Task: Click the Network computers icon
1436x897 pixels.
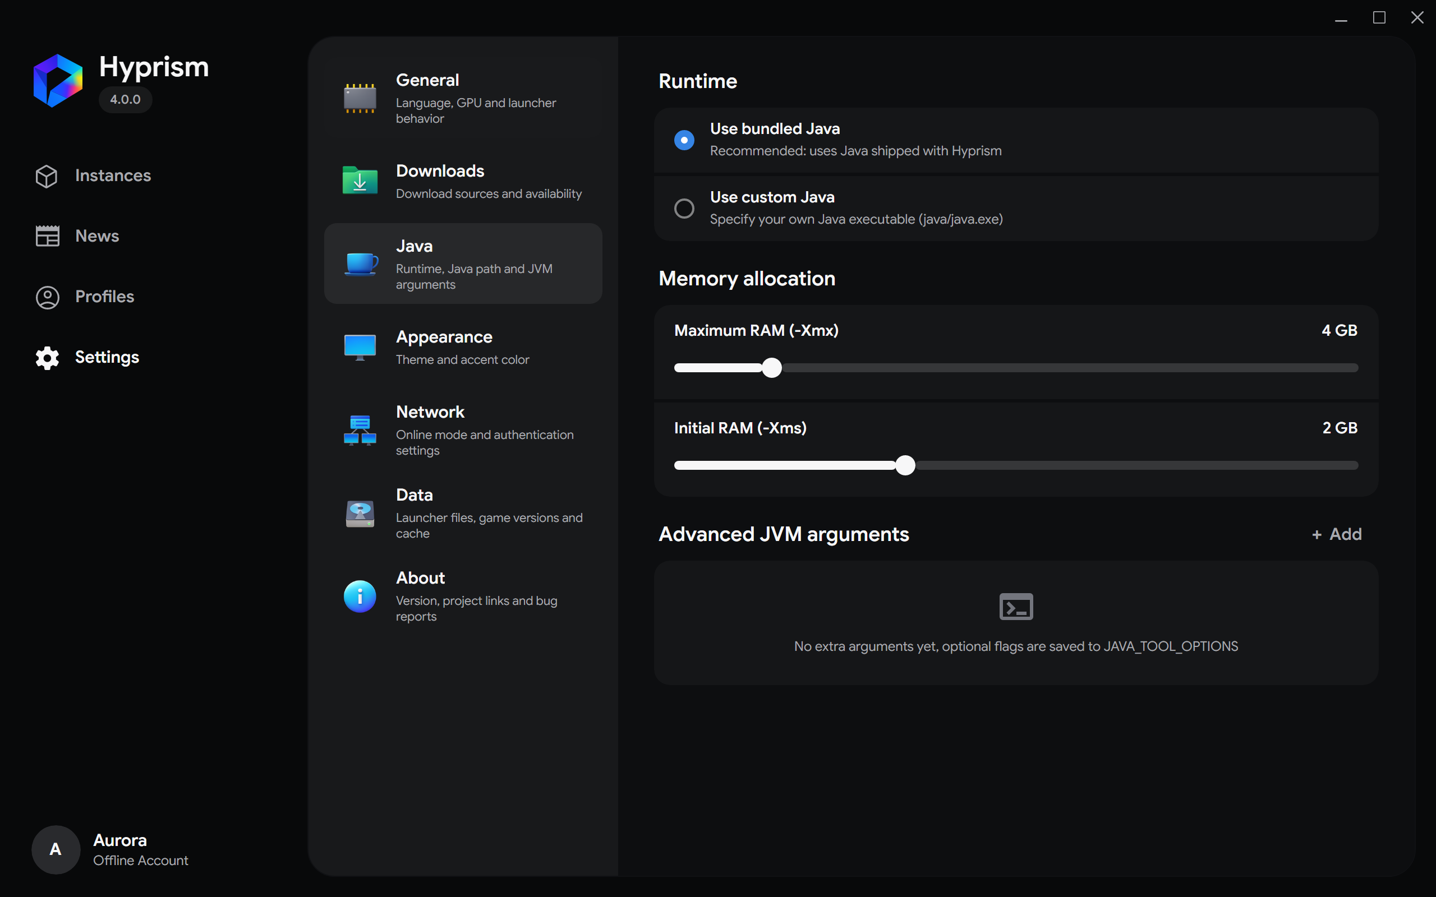Action: click(360, 430)
